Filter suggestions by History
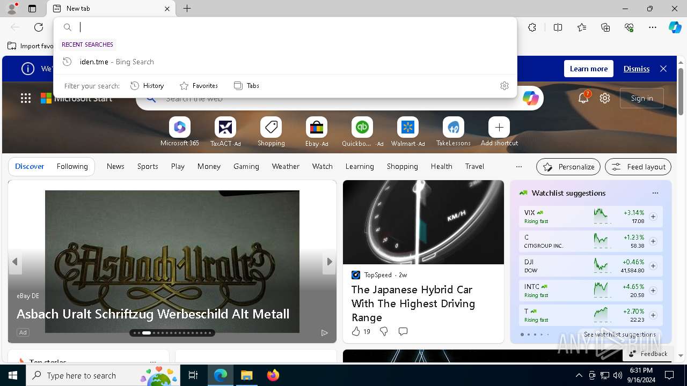The image size is (687, 386). [x=147, y=86]
